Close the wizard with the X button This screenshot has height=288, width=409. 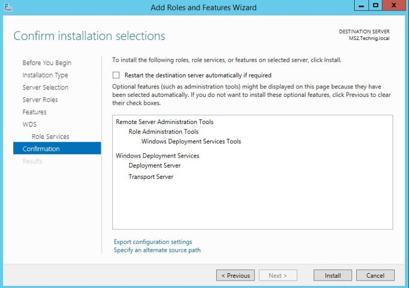pos(394,5)
